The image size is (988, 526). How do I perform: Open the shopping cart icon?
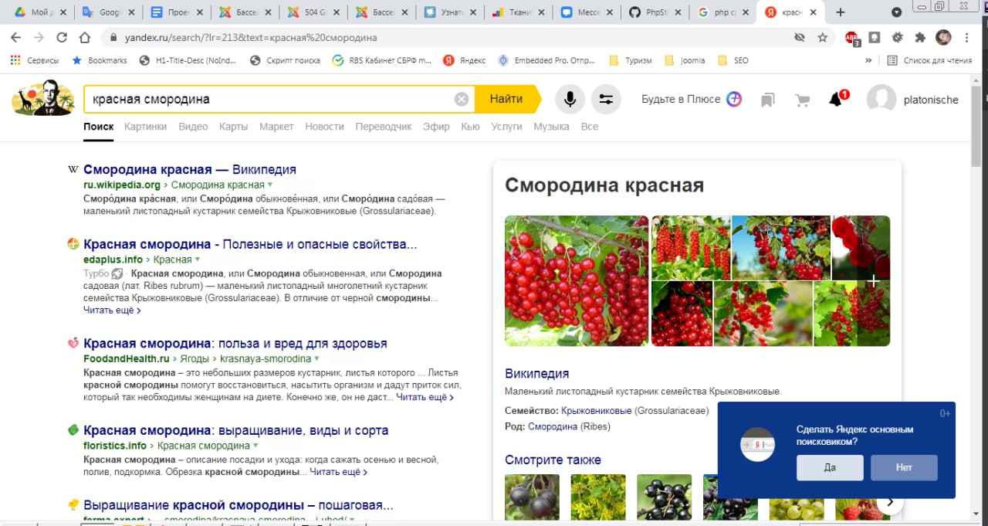point(803,100)
